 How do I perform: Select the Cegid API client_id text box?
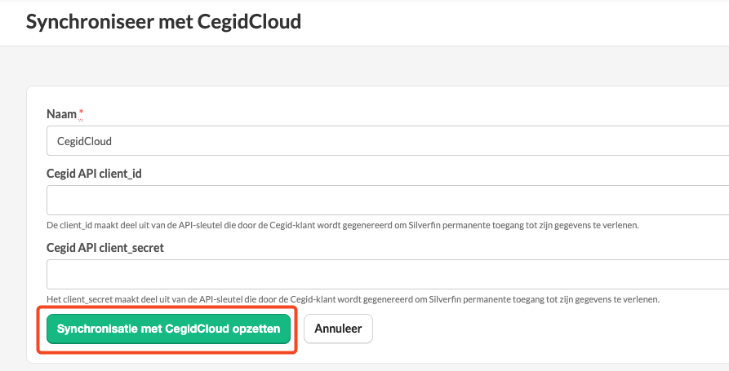click(x=388, y=200)
